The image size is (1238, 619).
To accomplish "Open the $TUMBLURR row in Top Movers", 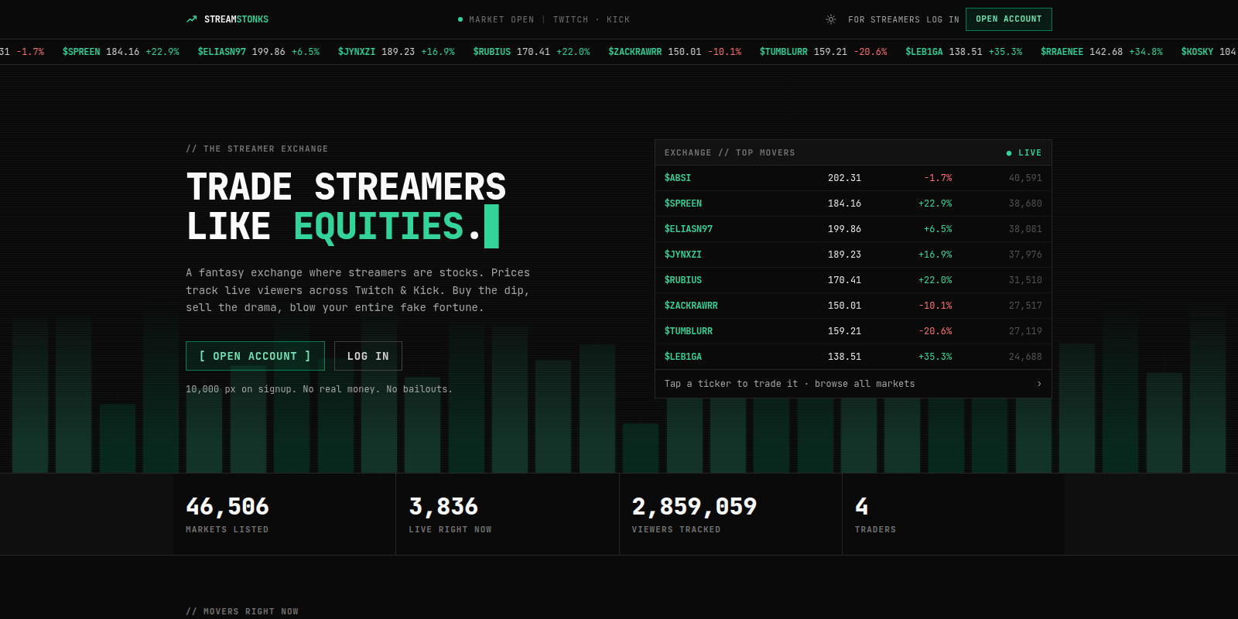I will 853,331.
